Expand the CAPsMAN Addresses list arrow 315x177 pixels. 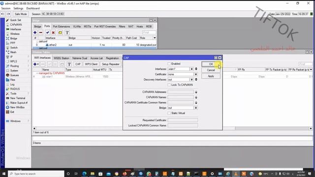click(x=196, y=92)
